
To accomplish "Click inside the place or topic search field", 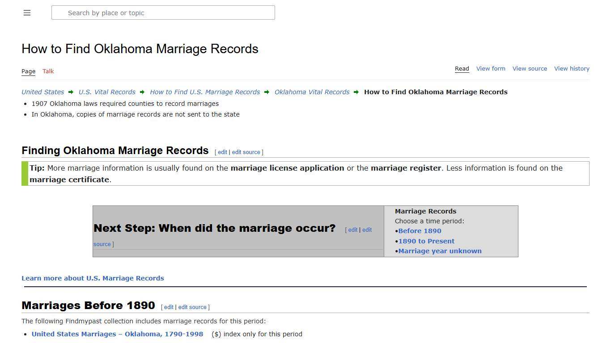I will (x=163, y=13).
